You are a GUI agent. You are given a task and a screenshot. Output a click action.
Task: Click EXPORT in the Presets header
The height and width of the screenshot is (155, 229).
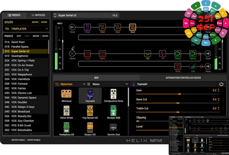click(x=45, y=36)
